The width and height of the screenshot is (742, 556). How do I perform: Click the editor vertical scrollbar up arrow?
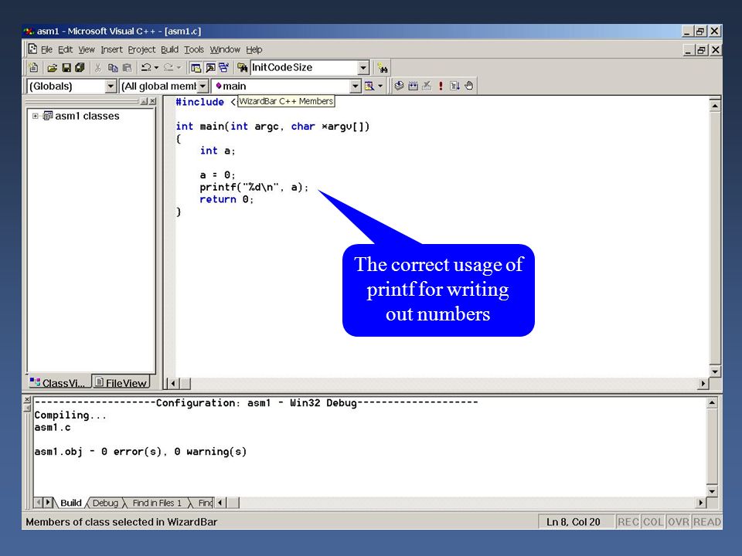715,106
